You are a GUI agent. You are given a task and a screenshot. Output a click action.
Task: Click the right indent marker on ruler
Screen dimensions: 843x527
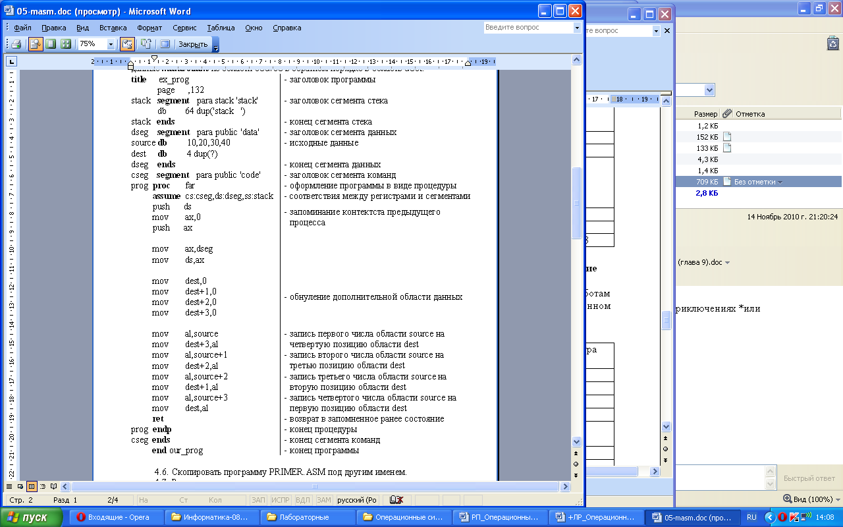tap(468, 64)
